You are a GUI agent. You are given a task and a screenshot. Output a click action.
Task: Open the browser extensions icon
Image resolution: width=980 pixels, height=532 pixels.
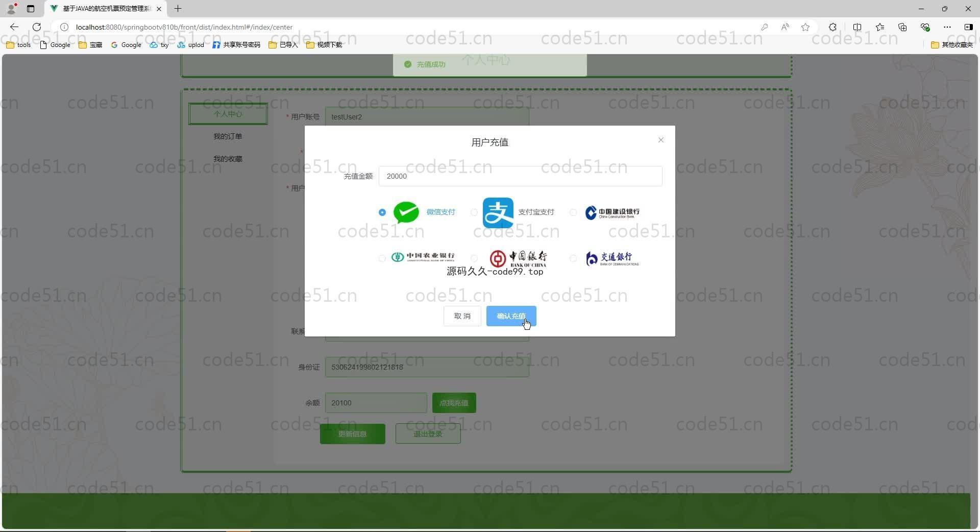[832, 27]
